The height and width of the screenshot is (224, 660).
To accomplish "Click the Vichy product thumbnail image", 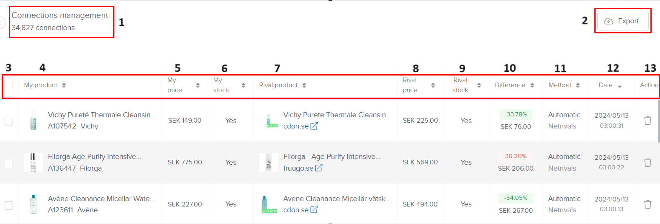I will point(33,121).
